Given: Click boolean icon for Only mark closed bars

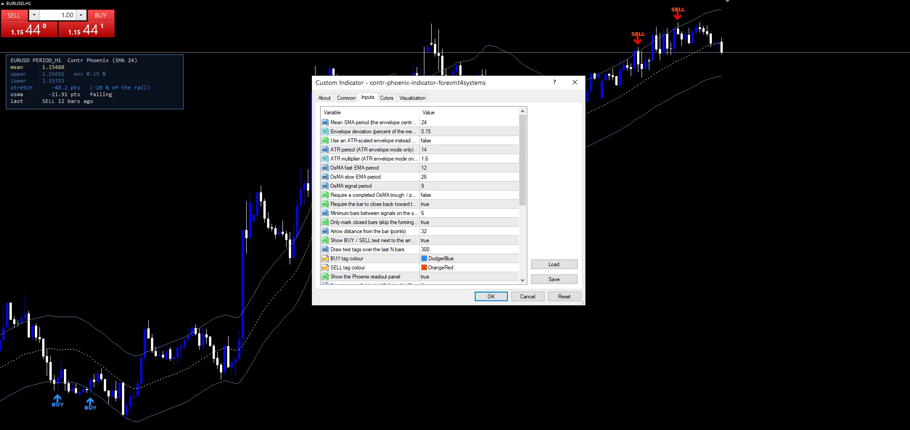Looking at the screenshot, I should click(325, 222).
